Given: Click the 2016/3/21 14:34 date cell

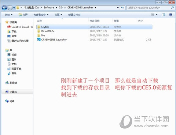Looking at the screenshot, I should [99, 27].
